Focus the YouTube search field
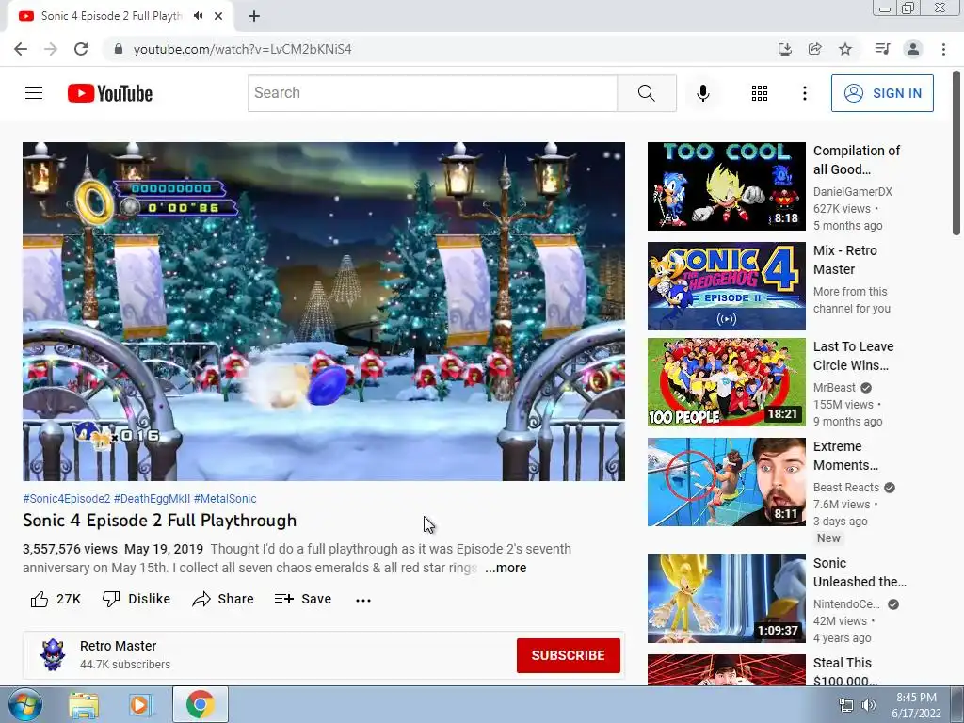Screen dimensions: 964x723 tap(433, 93)
